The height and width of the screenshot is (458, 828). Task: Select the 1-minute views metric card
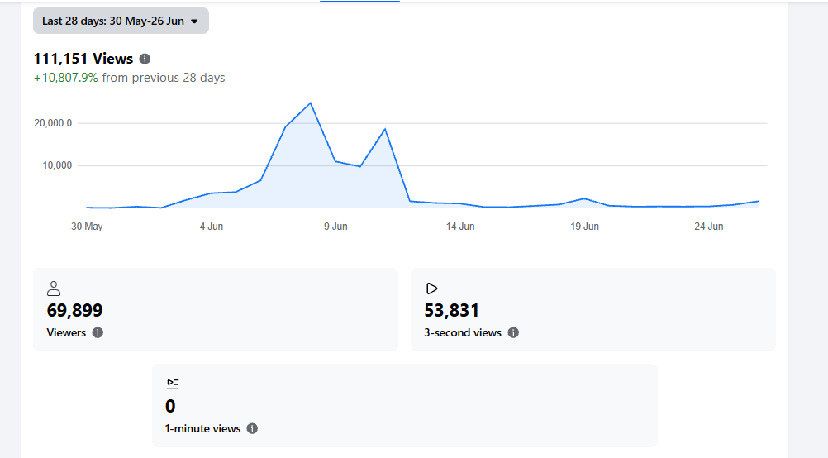click(x=404, y=406)
